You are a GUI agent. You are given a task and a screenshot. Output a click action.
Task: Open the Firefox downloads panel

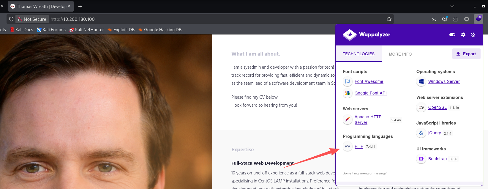click(x=434, y=19)
